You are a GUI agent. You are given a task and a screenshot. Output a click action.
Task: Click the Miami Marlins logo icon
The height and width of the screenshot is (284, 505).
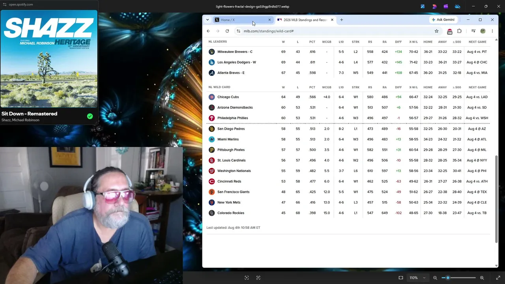(x=211, y=139)
